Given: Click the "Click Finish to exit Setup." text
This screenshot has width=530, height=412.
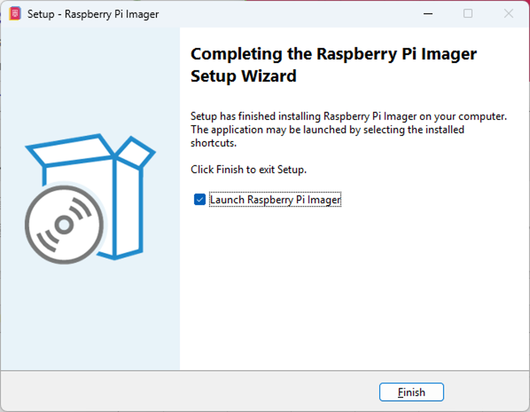Looking at the screenshot, I should pyautogui.click(x=249, y=169).
